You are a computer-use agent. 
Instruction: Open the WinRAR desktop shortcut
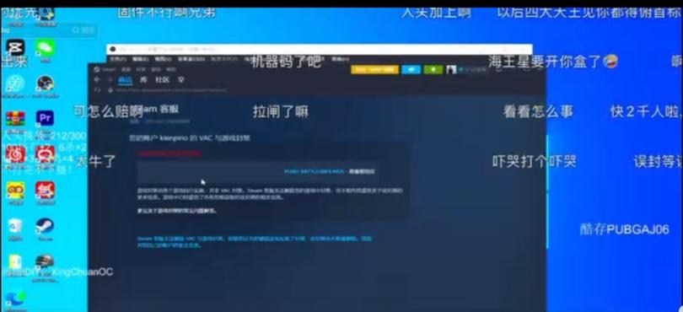coord(15,119)
